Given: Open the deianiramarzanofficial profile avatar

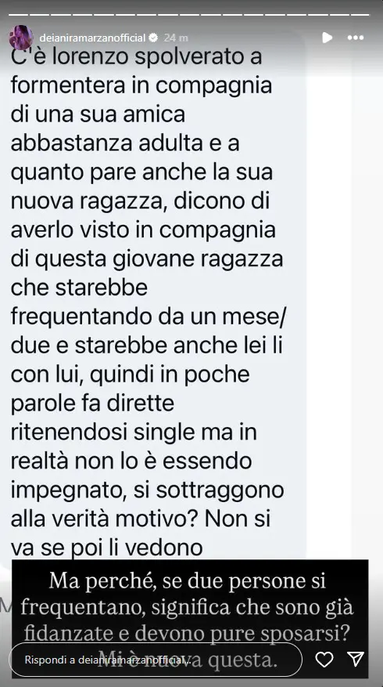Looking at the screenshot, I should (21, 38).
